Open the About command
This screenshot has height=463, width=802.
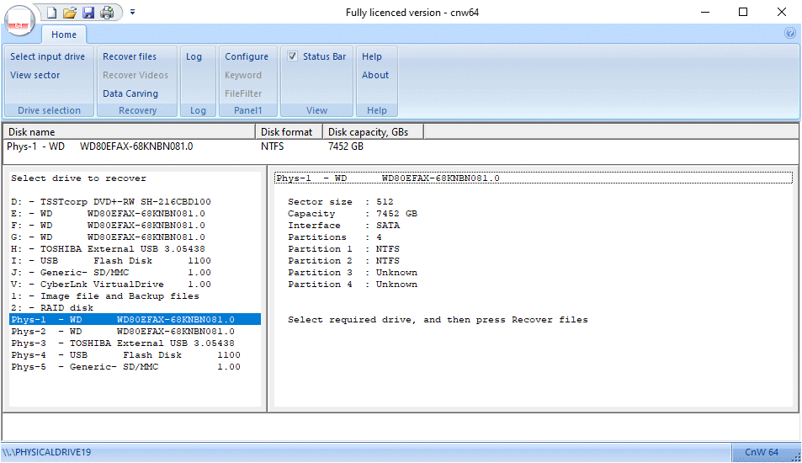pos(375,75)
